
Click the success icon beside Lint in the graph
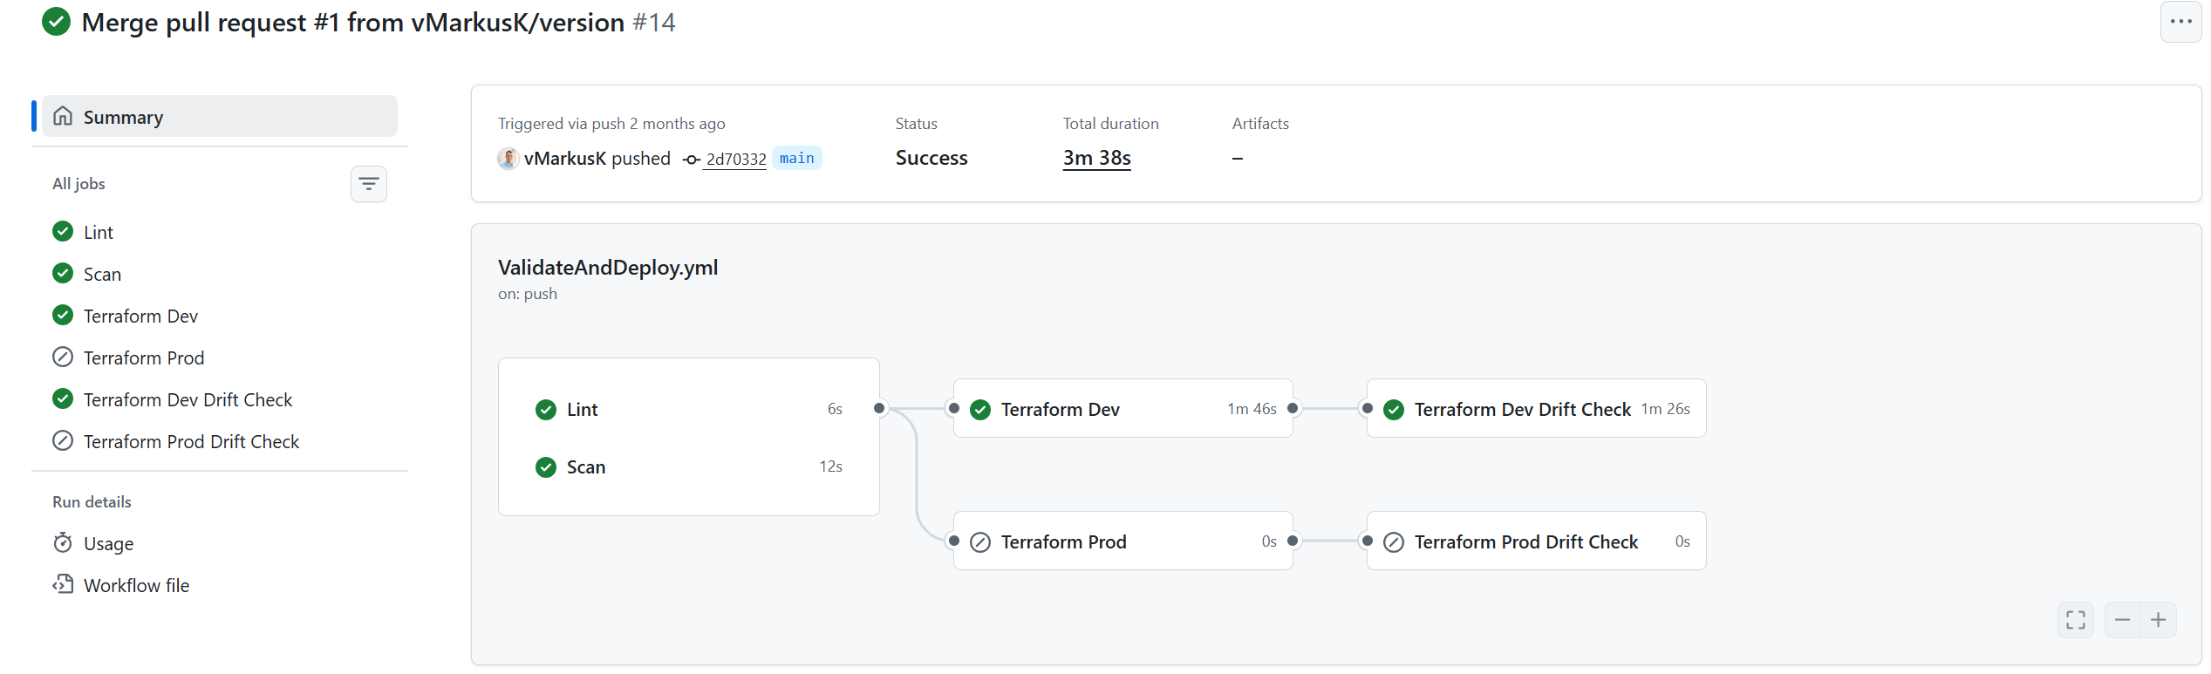coord(546,409)
